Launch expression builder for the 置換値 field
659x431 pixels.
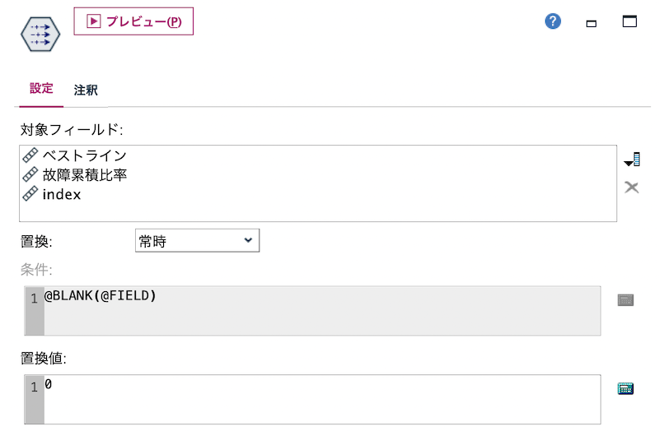click(625, 388)
